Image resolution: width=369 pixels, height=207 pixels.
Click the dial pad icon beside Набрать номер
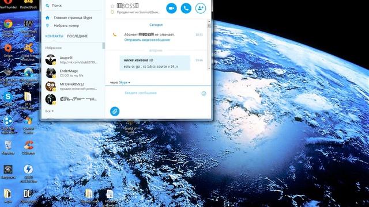pyautogui.click(x=47, y=25)
